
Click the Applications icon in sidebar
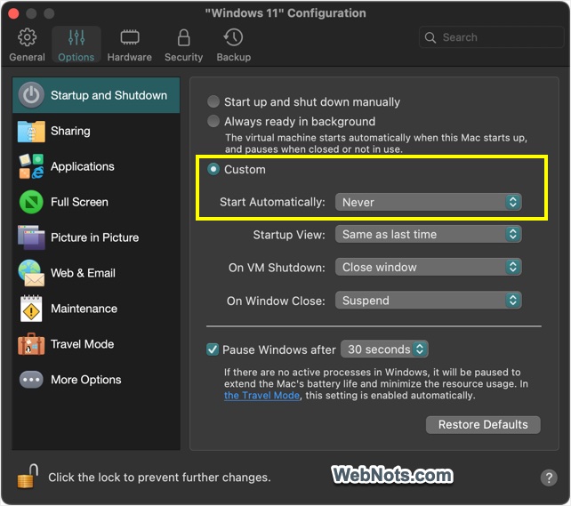tap(31, 166)
